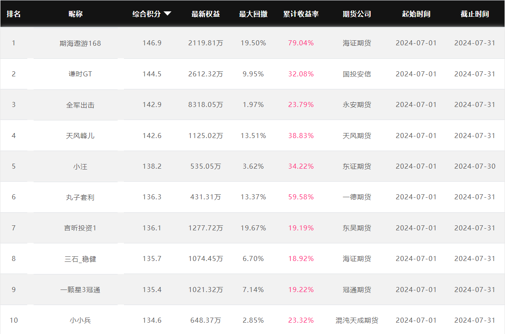Select the 32.08% return value
Viewport: 505px width, 334px height.
click(301, 74)
